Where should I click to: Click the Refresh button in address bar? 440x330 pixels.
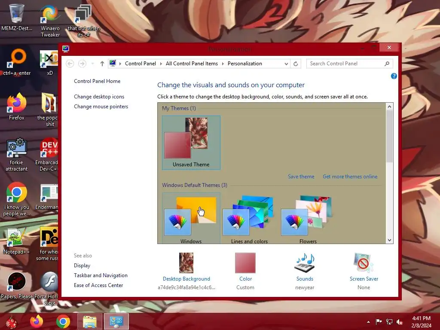(296, 64)
